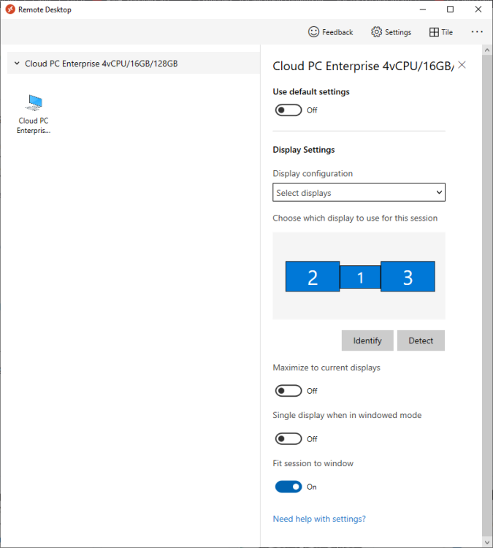Click the Detect button
Image resolution: width=493 pixels, height=548 pixels.
click(x=421, y=340)
